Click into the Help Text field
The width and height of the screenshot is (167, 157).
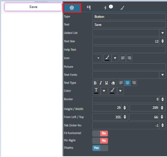click(x=129, y=50)
